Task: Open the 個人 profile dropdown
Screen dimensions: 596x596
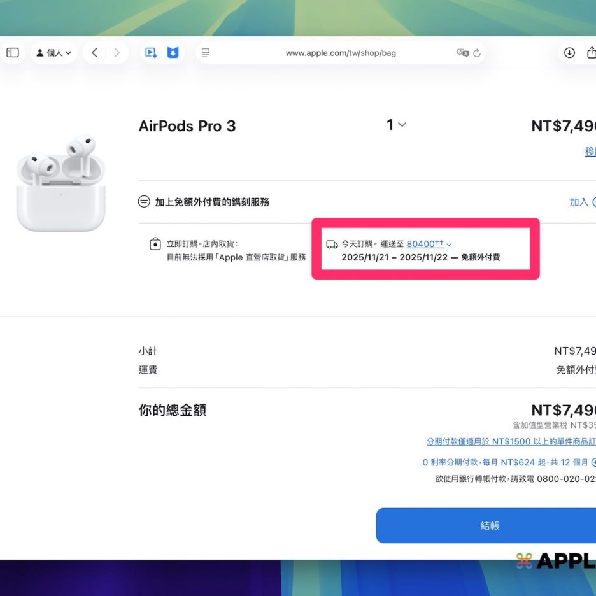Action: tap(53, 53)
